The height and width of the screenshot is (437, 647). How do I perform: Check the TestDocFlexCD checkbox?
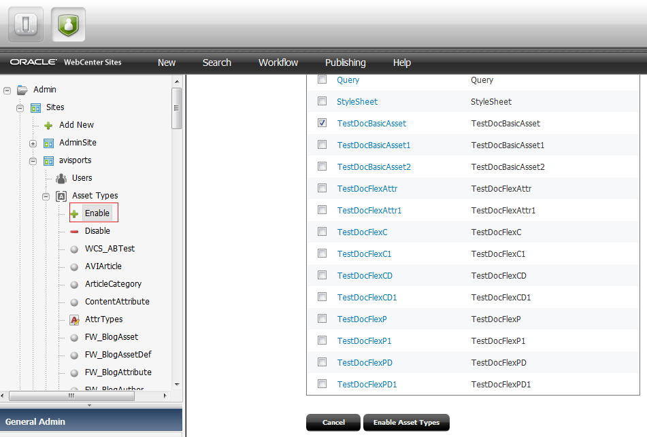(322, 275)
